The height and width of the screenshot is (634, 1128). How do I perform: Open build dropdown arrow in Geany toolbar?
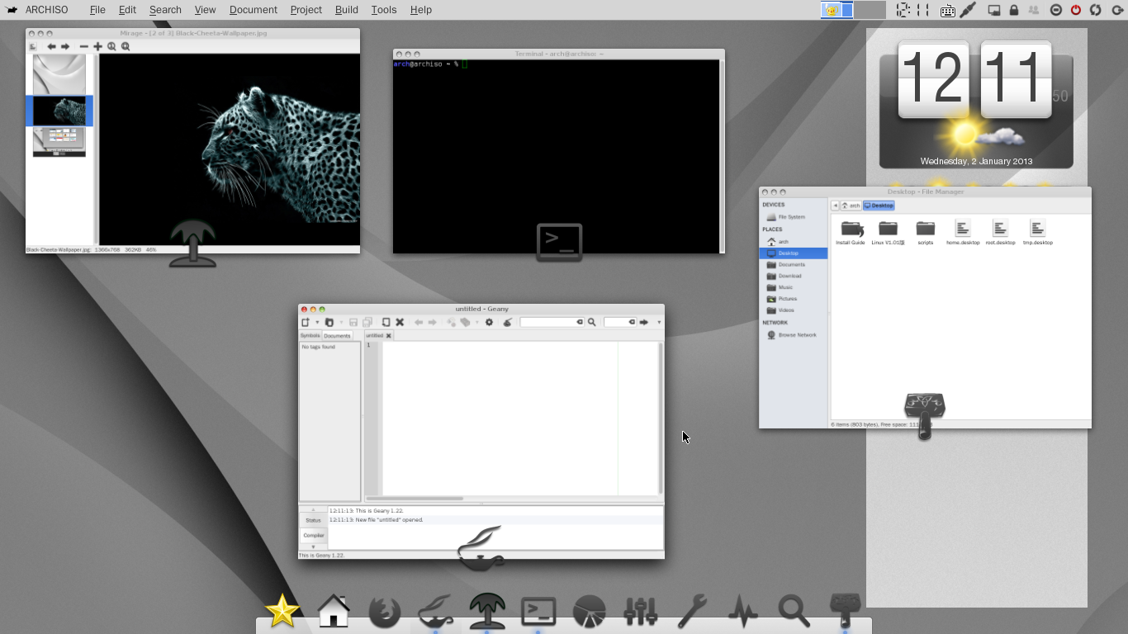[x=476, y=322]
